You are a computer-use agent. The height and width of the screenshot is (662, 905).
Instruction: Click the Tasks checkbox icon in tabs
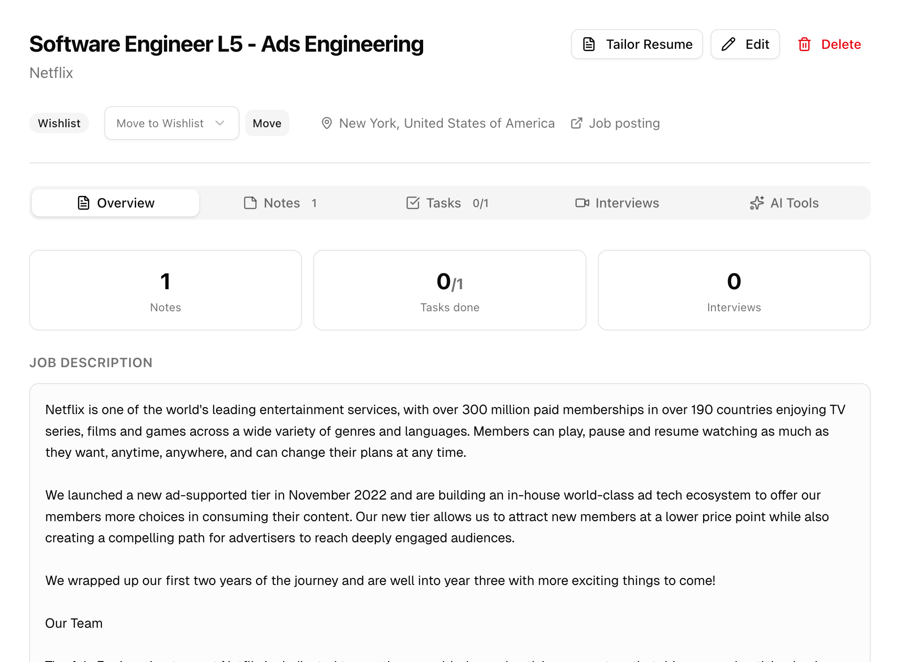tap(413, 203)
